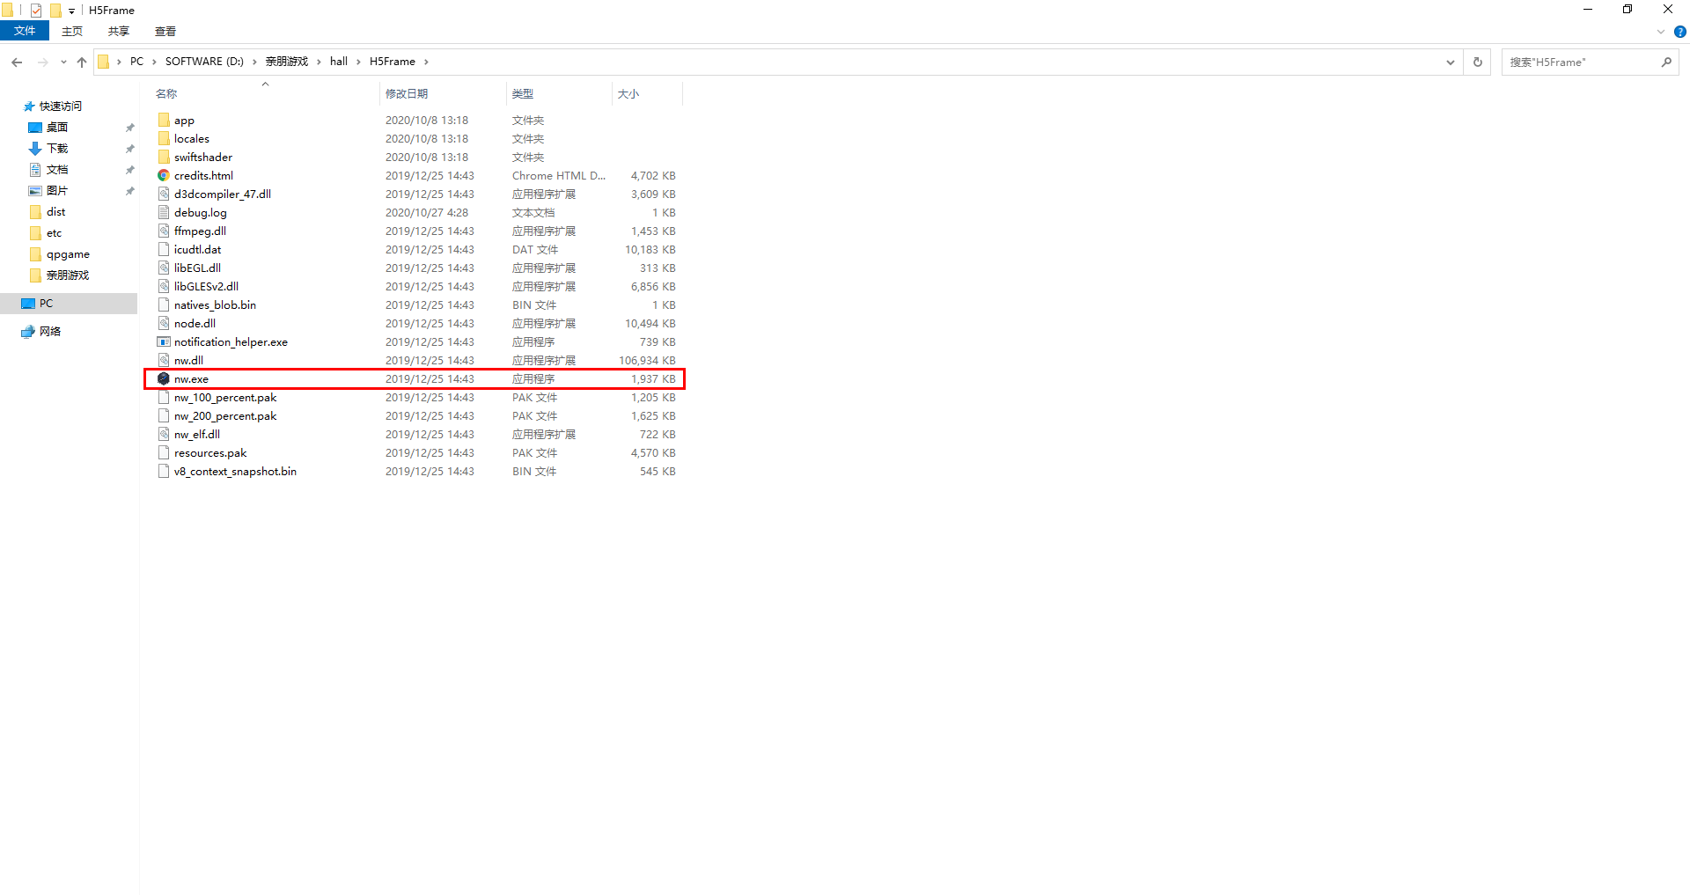This screenshot has width=1690, height=895.
Task: Select 网络 in the navigation pane
Action: [x=41, y=331]
